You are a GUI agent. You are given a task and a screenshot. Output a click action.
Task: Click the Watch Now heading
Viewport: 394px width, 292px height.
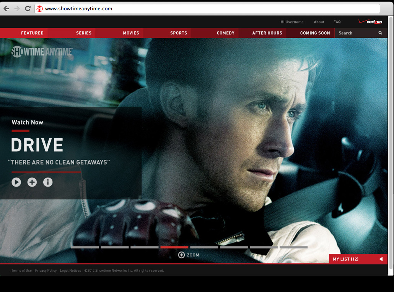click(28, 122)
